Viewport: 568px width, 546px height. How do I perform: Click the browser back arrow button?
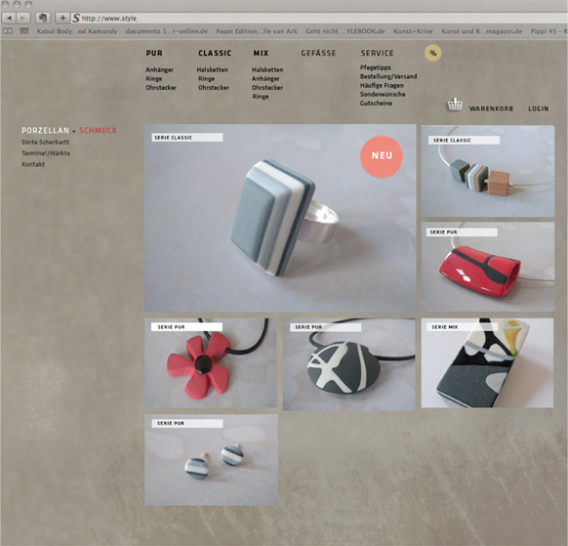9,18
